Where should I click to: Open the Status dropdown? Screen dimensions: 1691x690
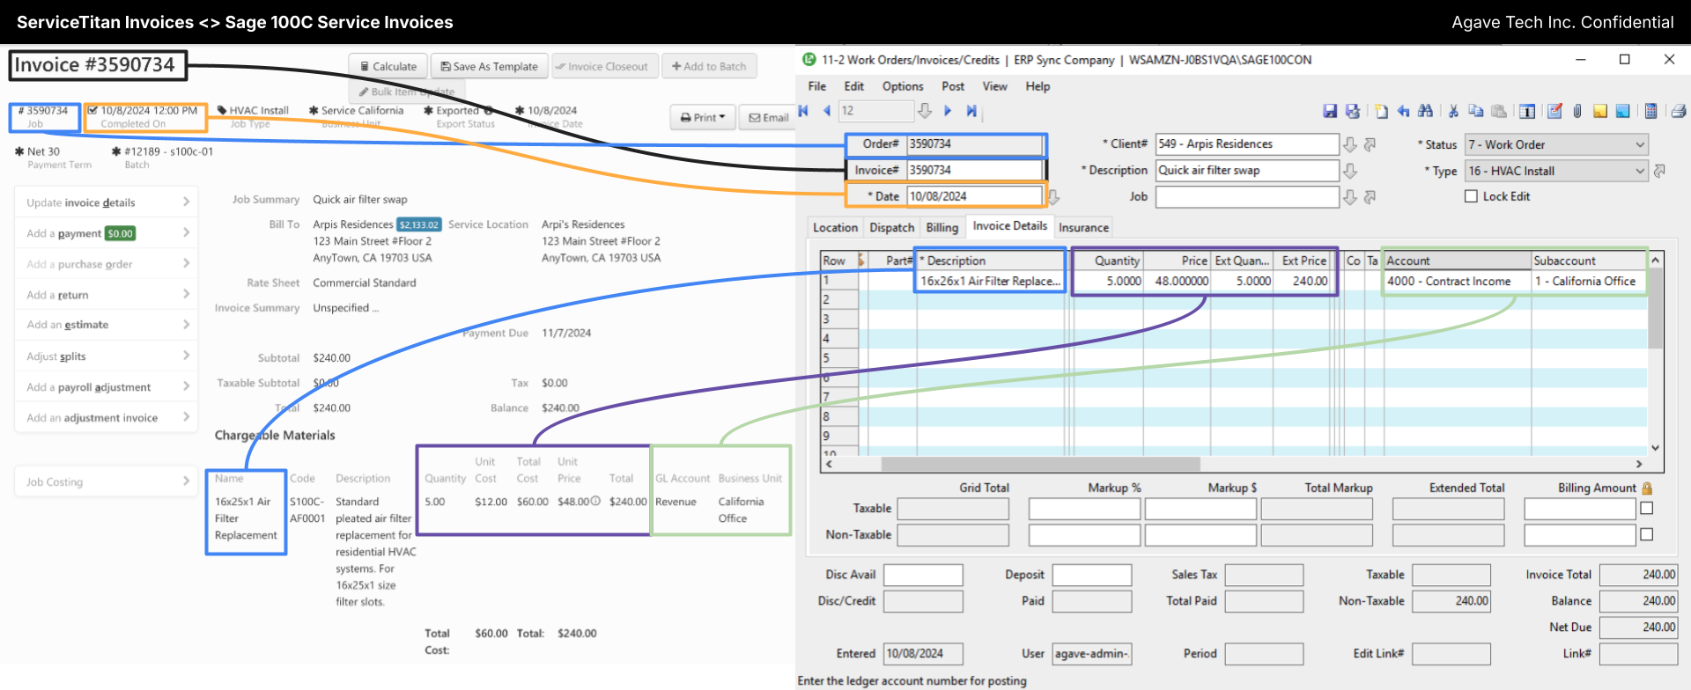(1556, 144)
